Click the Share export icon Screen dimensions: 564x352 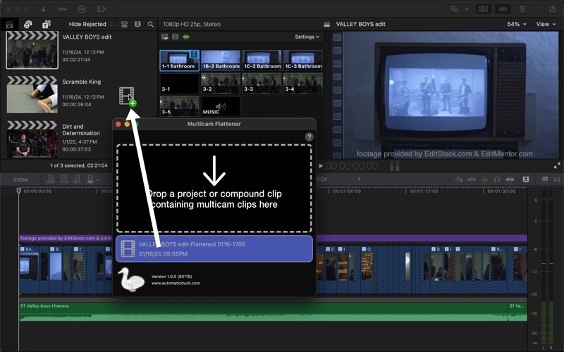552,9
